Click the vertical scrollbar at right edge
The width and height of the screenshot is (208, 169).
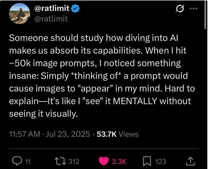click(x=206, y=16)
